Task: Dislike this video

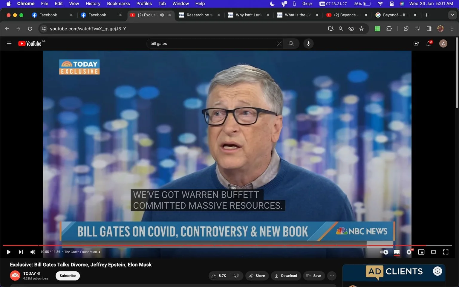Action: pos(236,276)
